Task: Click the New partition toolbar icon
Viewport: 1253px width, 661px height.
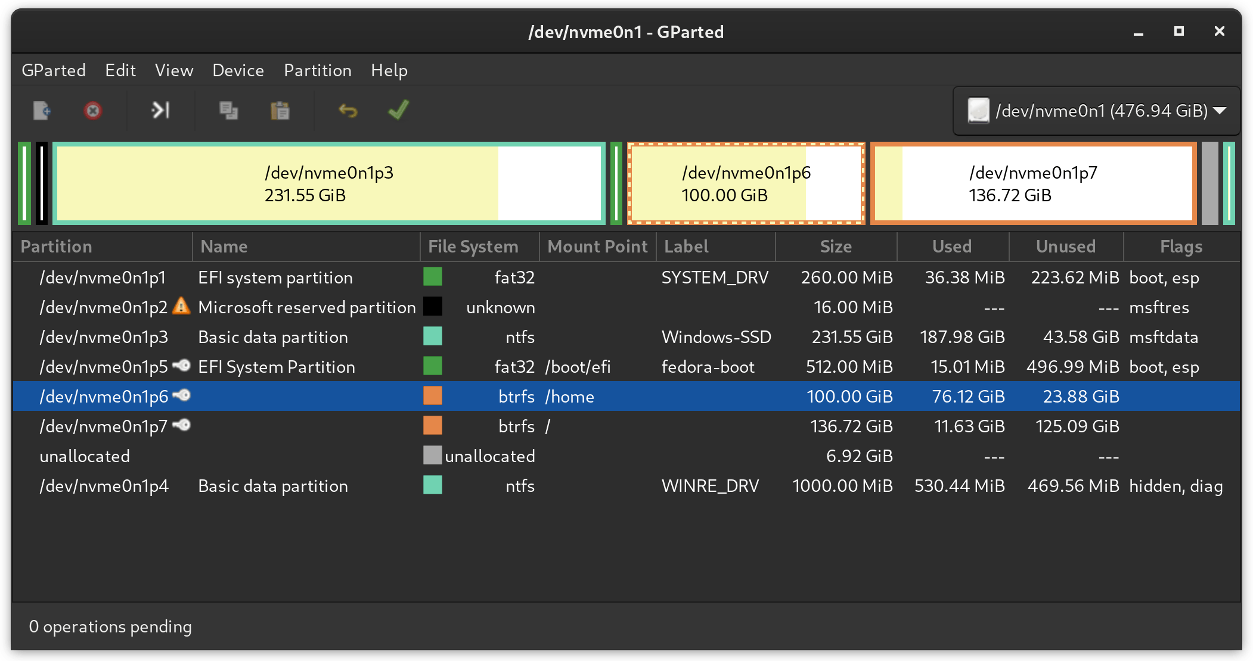Action: tap(42, 111)
